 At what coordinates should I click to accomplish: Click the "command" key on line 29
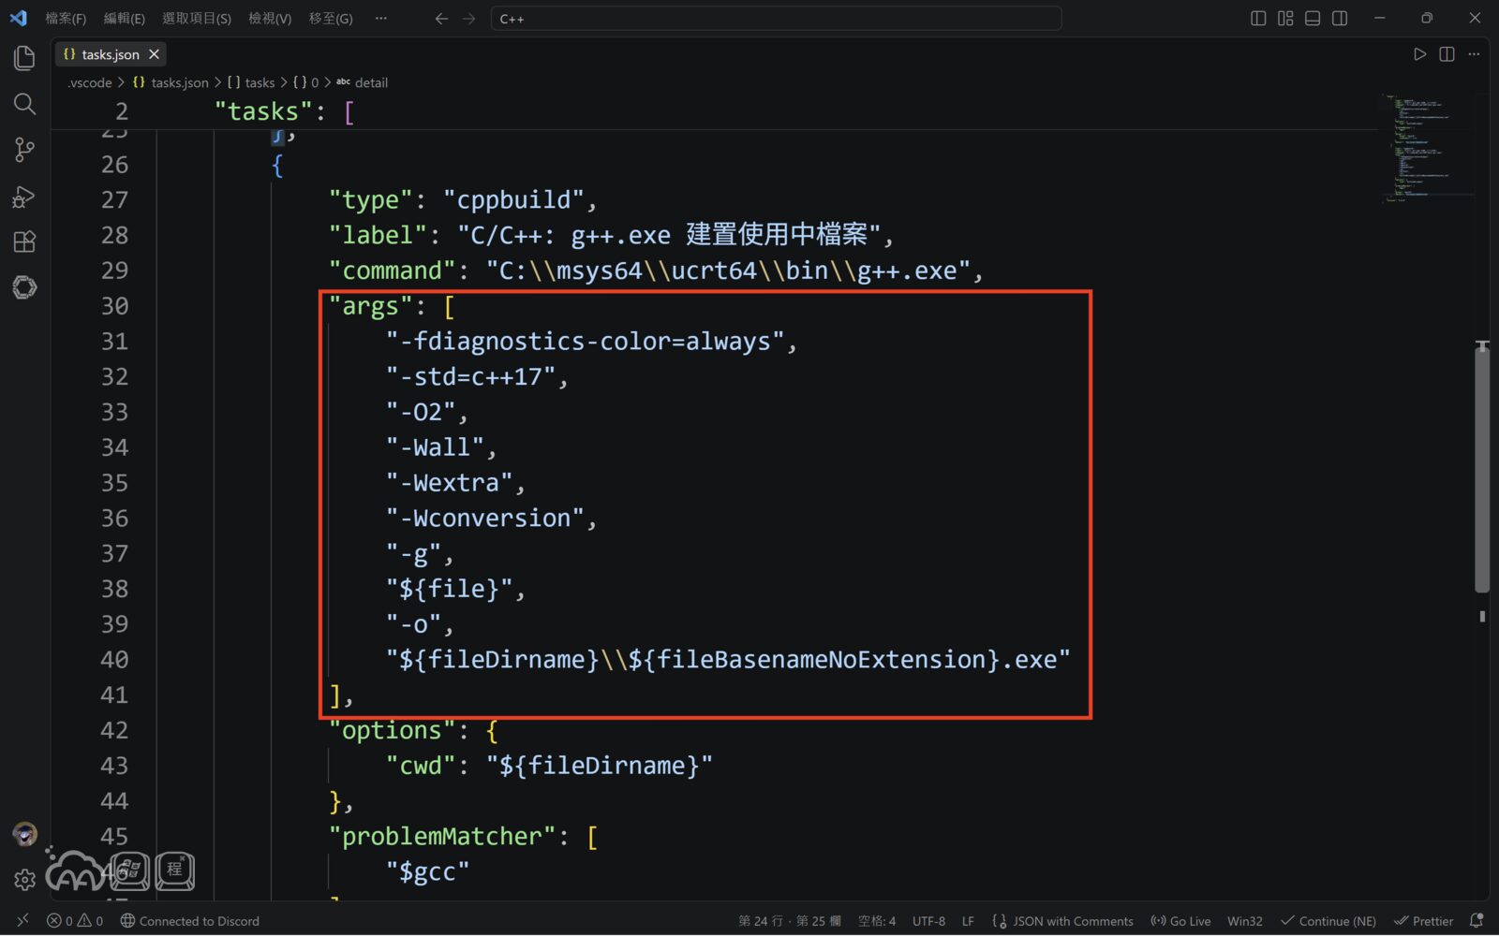tap(392, 271)
